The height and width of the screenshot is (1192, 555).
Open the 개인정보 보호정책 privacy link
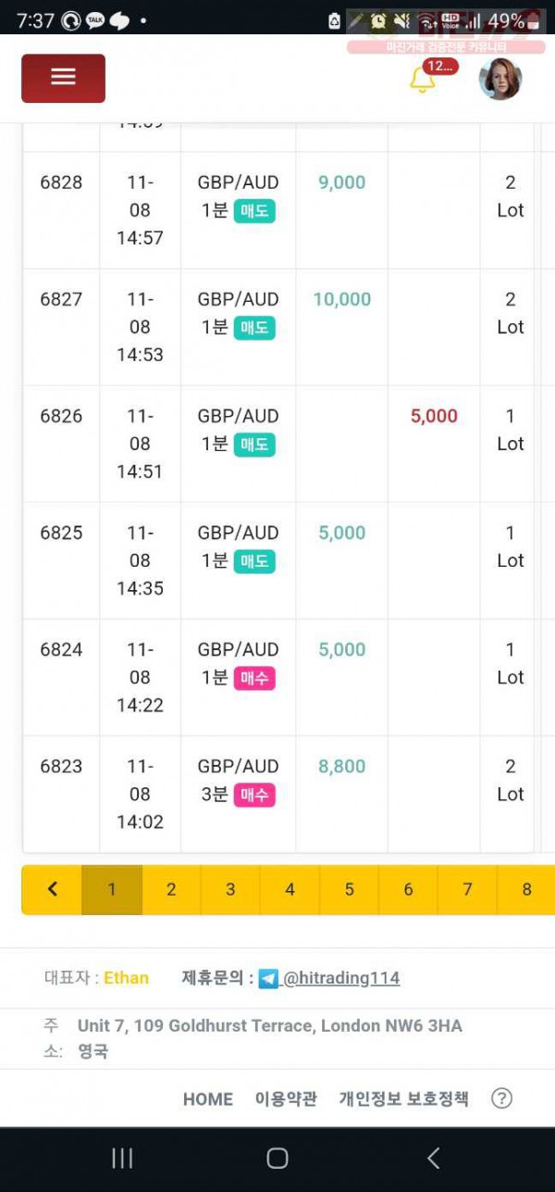coord(403,1098)
